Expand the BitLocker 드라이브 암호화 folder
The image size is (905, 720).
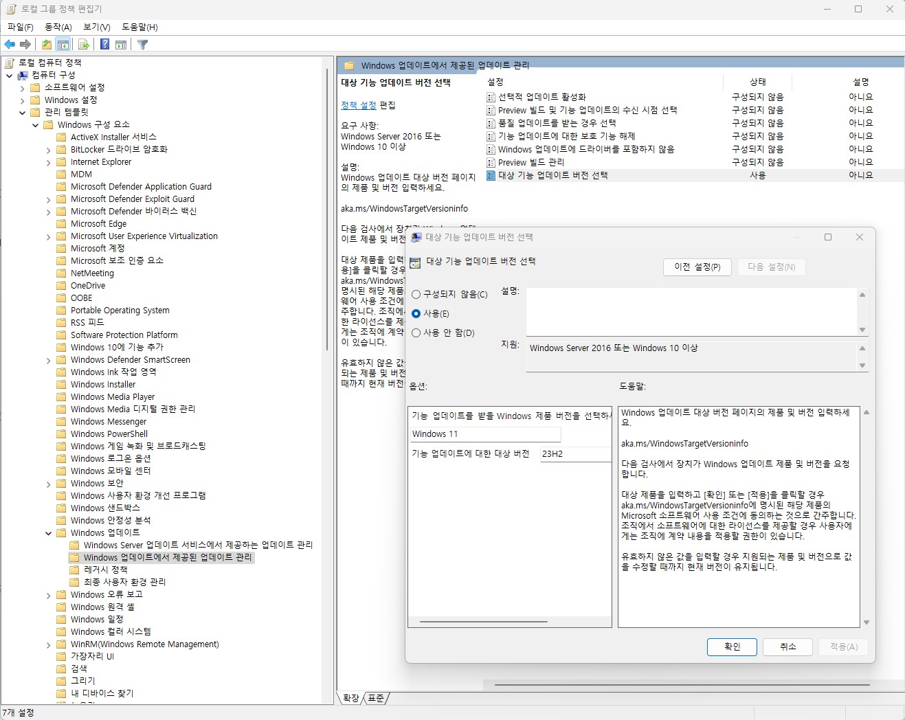pyautogui.click(x=49, y=150)
